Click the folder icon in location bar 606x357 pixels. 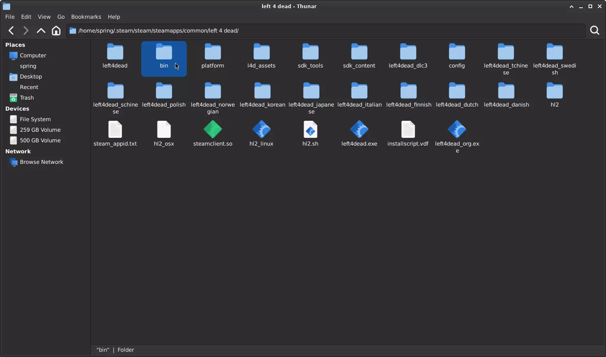73,30
